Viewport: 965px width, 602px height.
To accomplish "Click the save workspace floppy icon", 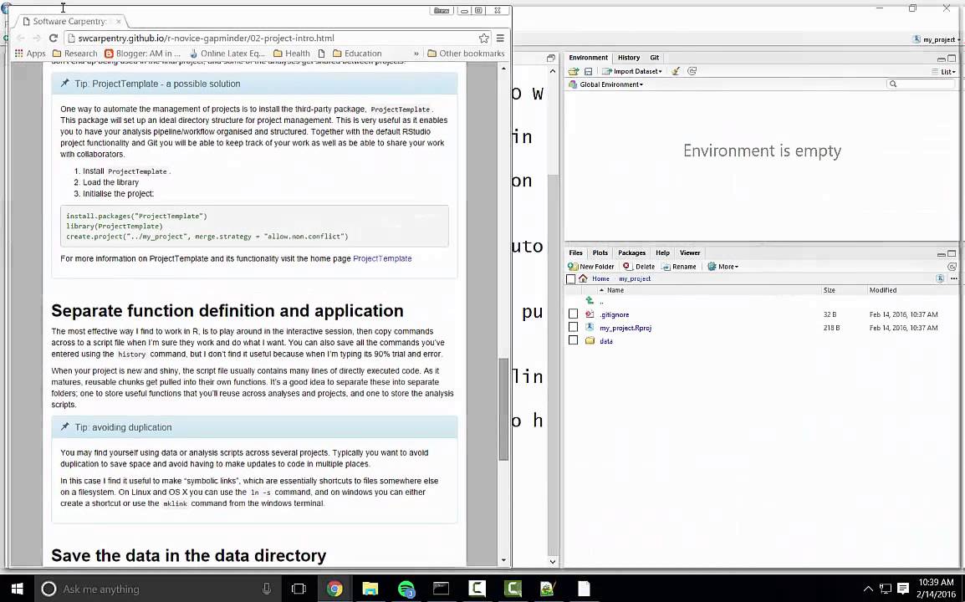I will pos(589,71).
